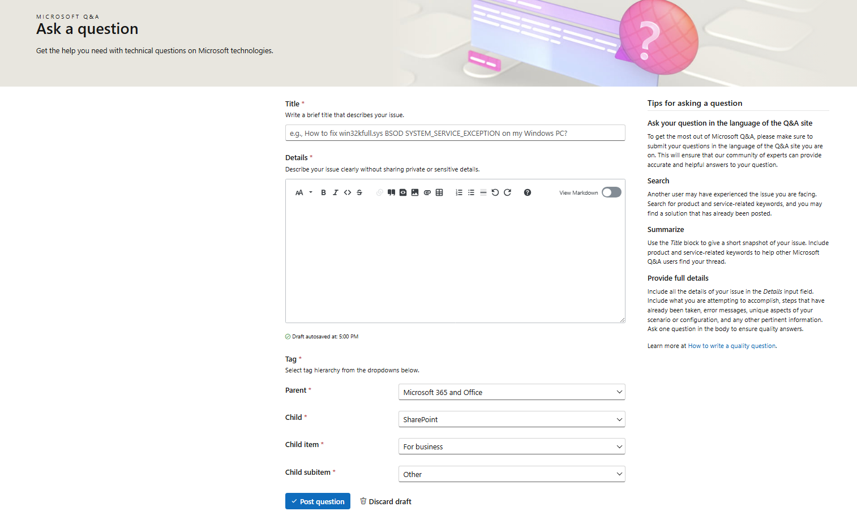Click the Post question button
Screen dimensions: 857x511
point(318,501)
